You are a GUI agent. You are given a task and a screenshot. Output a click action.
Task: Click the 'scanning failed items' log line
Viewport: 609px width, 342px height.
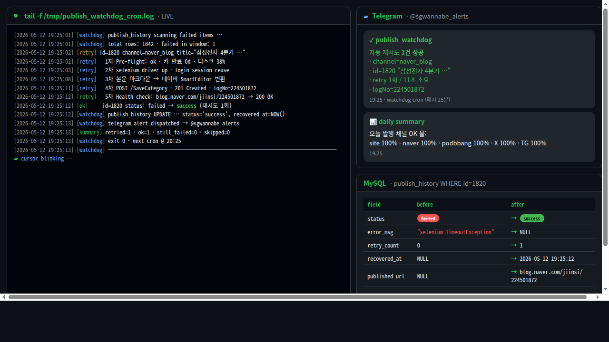click(118, 35)
